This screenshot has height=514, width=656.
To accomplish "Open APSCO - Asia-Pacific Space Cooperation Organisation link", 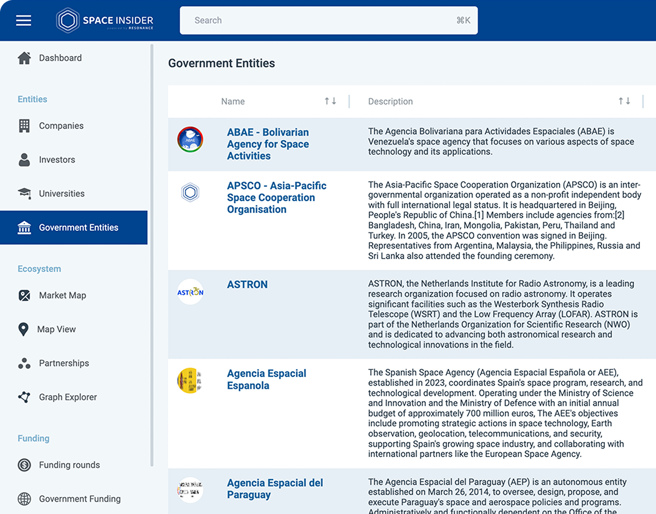I will (276, 197).
